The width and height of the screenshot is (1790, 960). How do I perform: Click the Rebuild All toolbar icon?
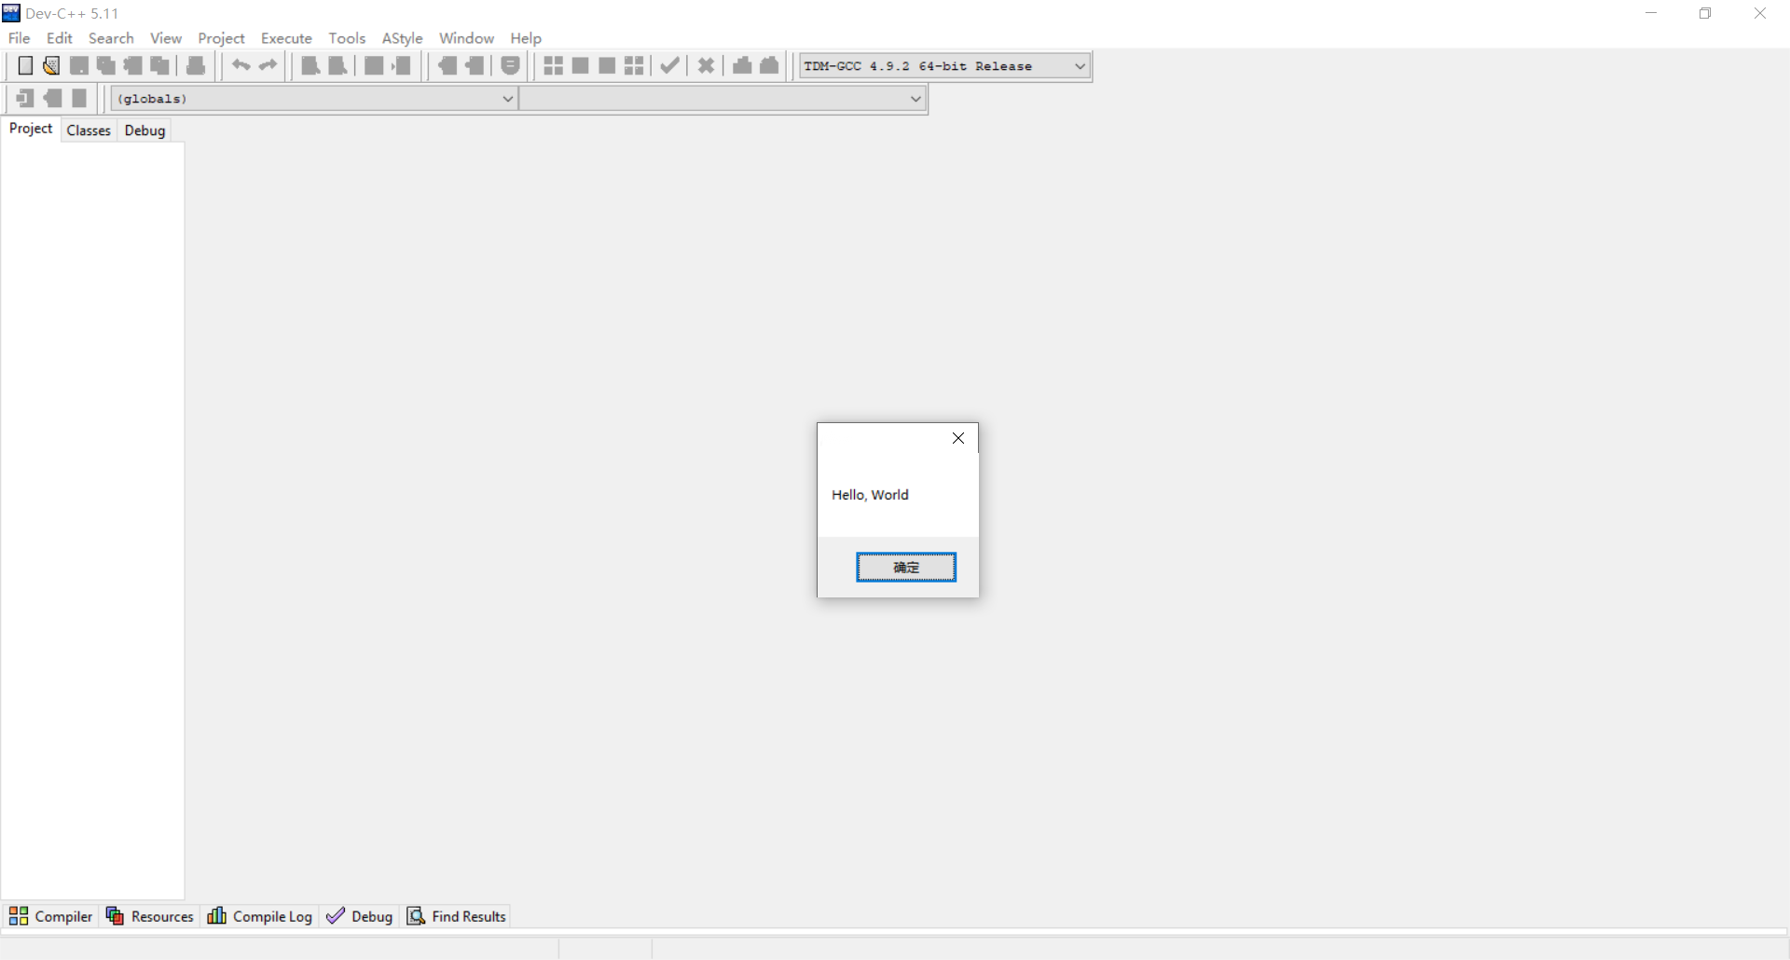634,65
